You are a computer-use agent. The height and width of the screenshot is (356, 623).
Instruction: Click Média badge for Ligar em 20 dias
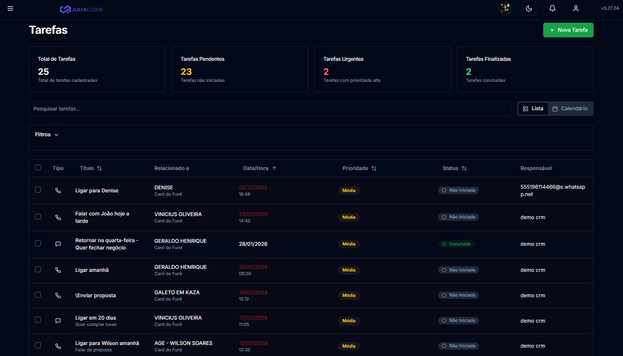pos(349,321)
